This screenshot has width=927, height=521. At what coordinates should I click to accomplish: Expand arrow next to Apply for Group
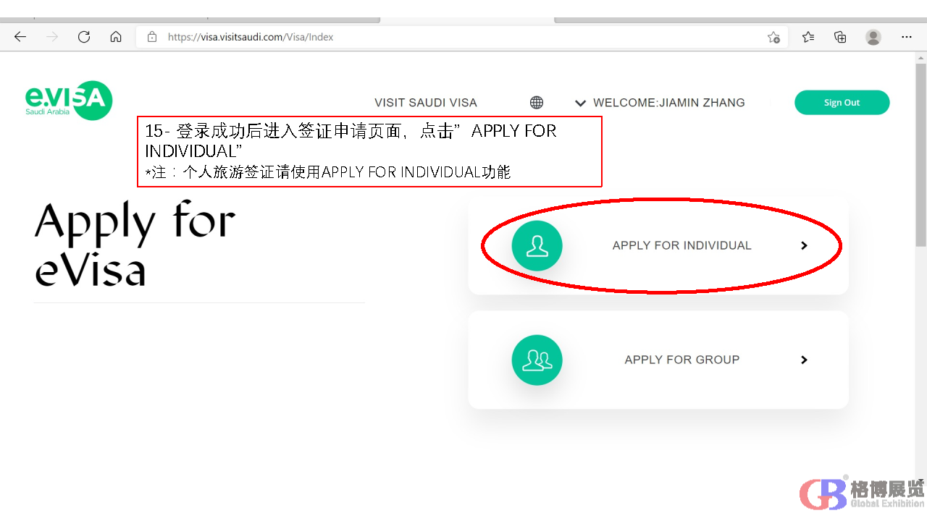pos(804,360)
